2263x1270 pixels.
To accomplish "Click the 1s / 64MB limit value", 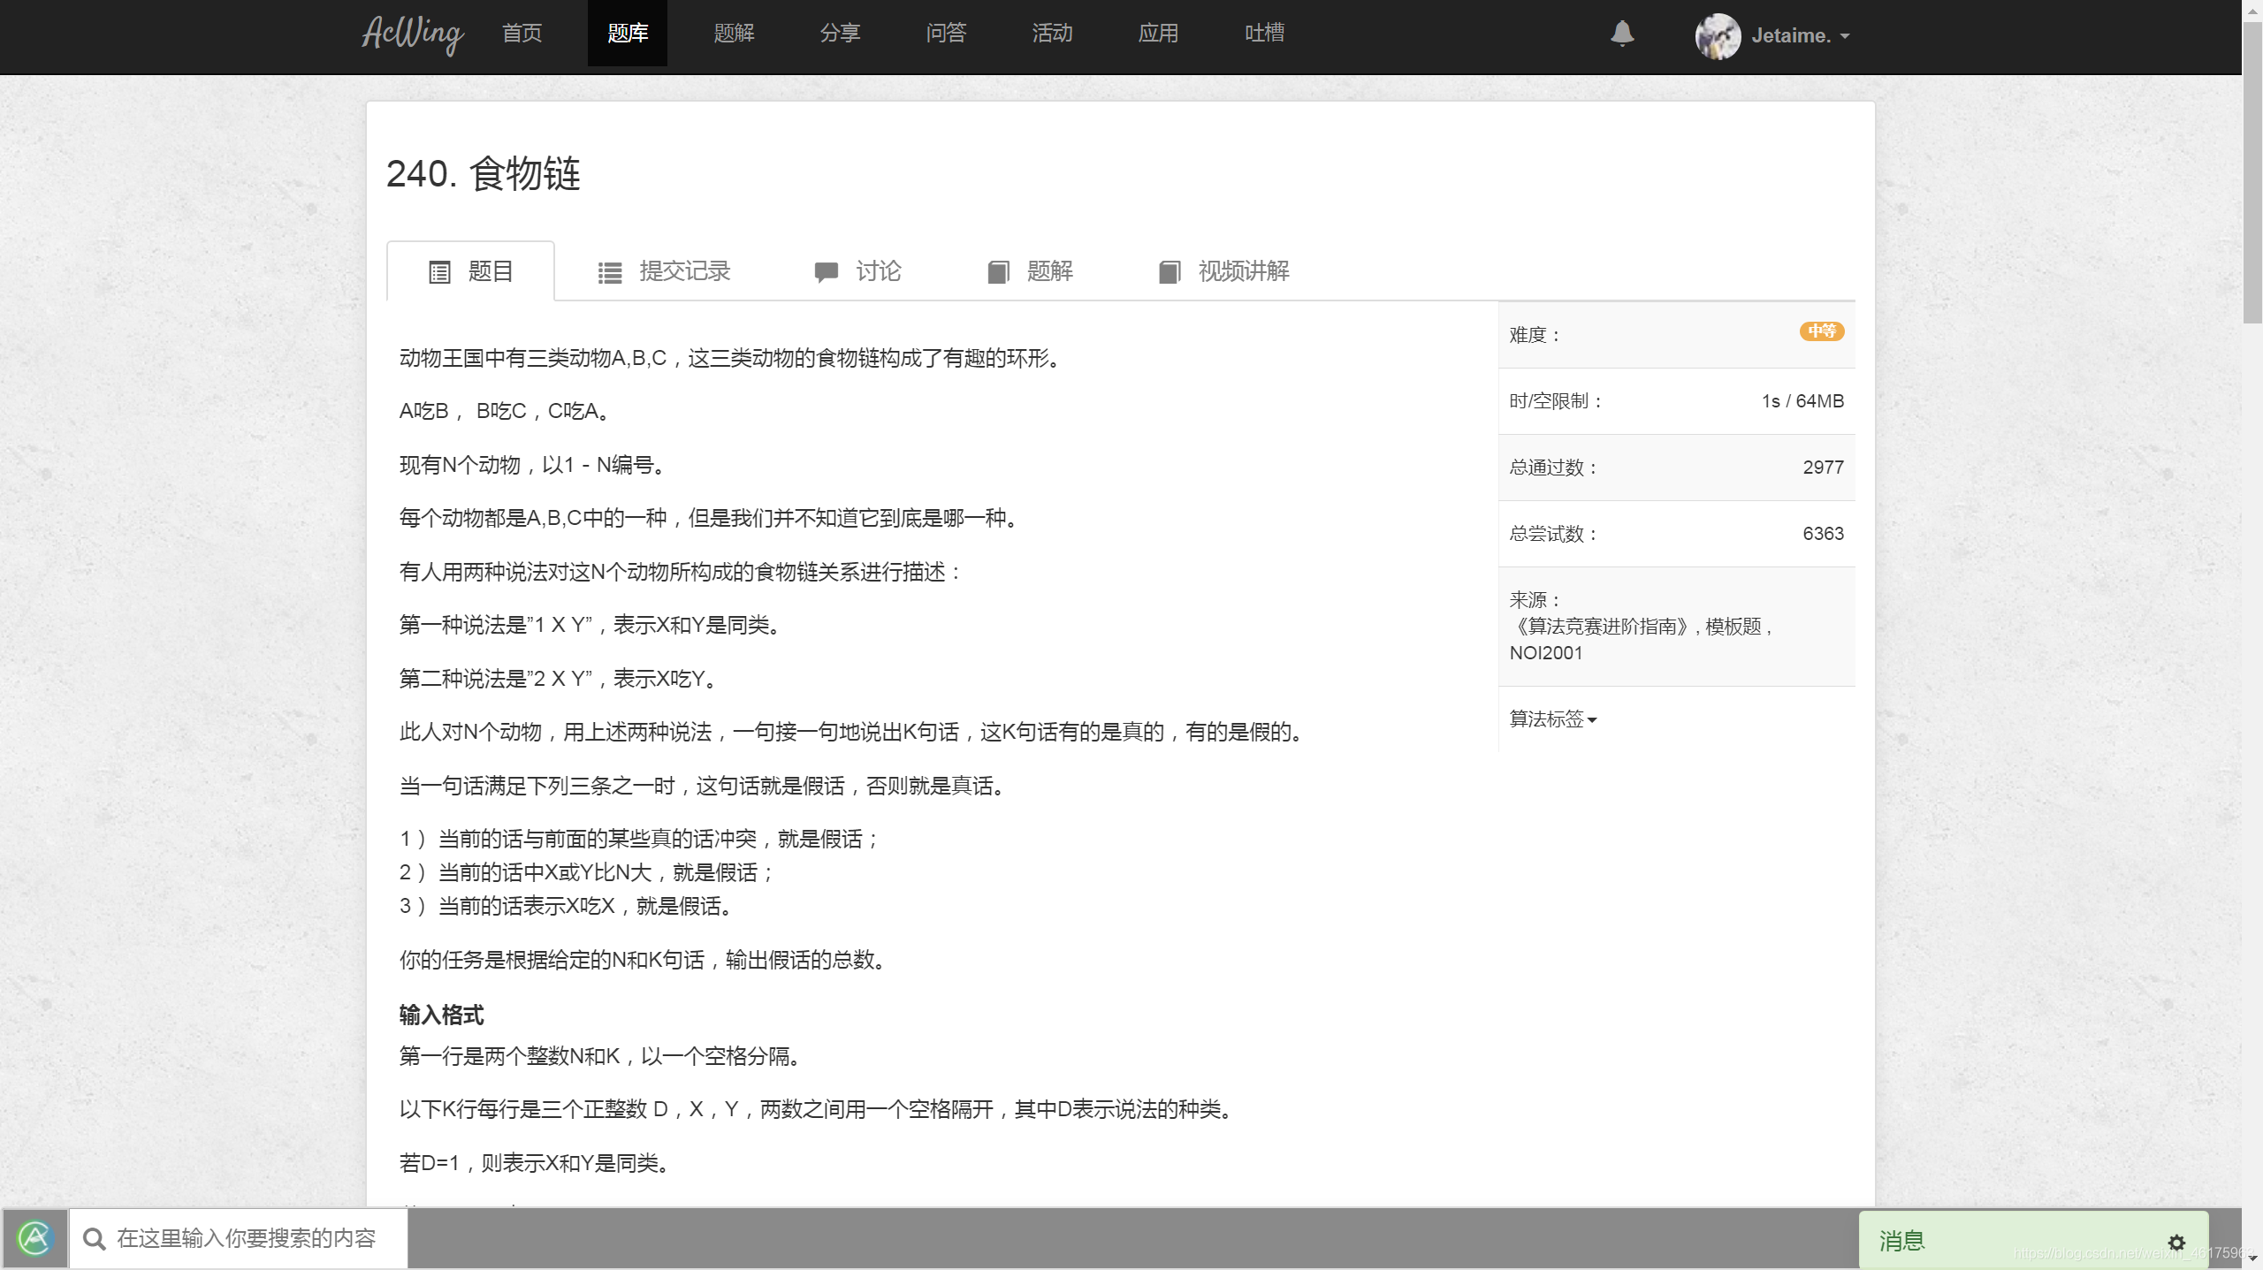I will 1802,401.
